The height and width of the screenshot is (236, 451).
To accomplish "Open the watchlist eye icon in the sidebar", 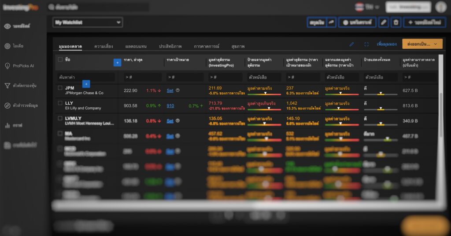I will 7,26.
